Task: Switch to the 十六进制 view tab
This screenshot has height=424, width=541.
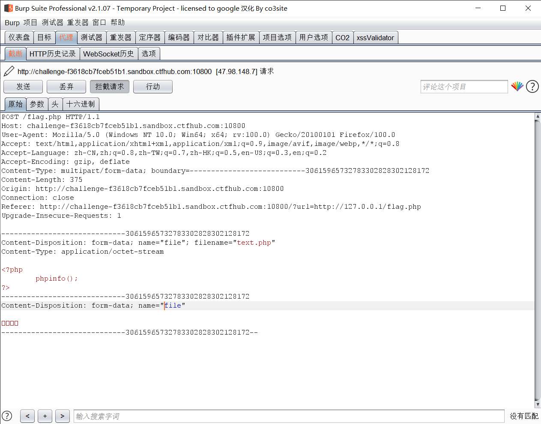Action: (x=81, y=104)
